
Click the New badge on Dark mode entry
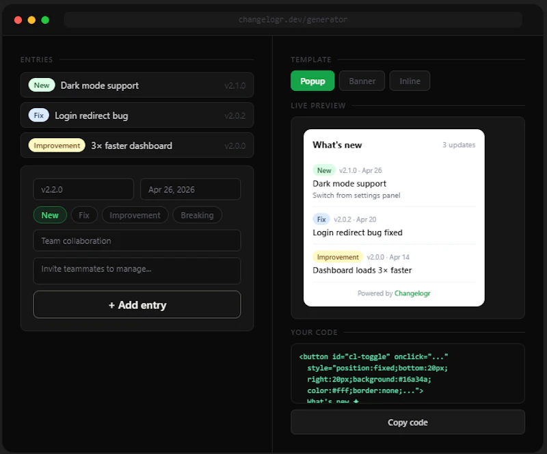pyautogui.click(x=42, y=85)
